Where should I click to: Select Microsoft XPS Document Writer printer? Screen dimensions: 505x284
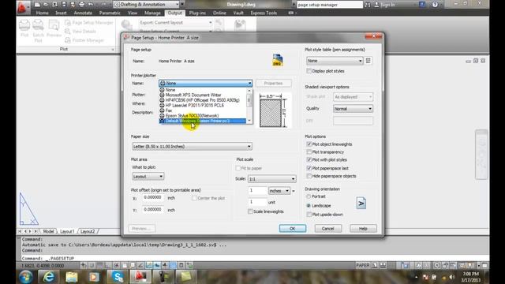click(193, 95)
